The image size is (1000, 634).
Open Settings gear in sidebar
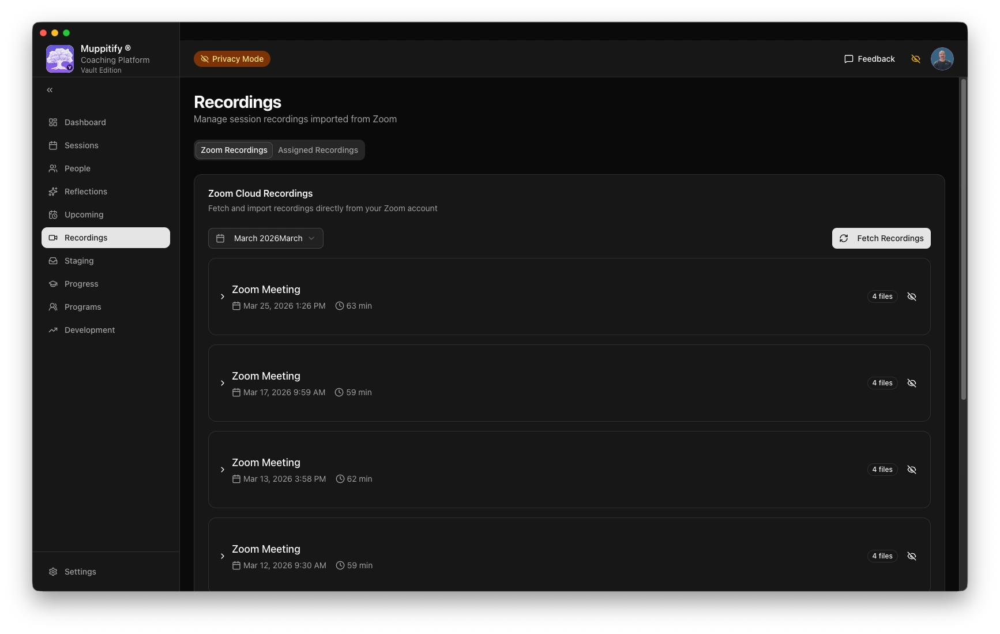pos(53,572)
